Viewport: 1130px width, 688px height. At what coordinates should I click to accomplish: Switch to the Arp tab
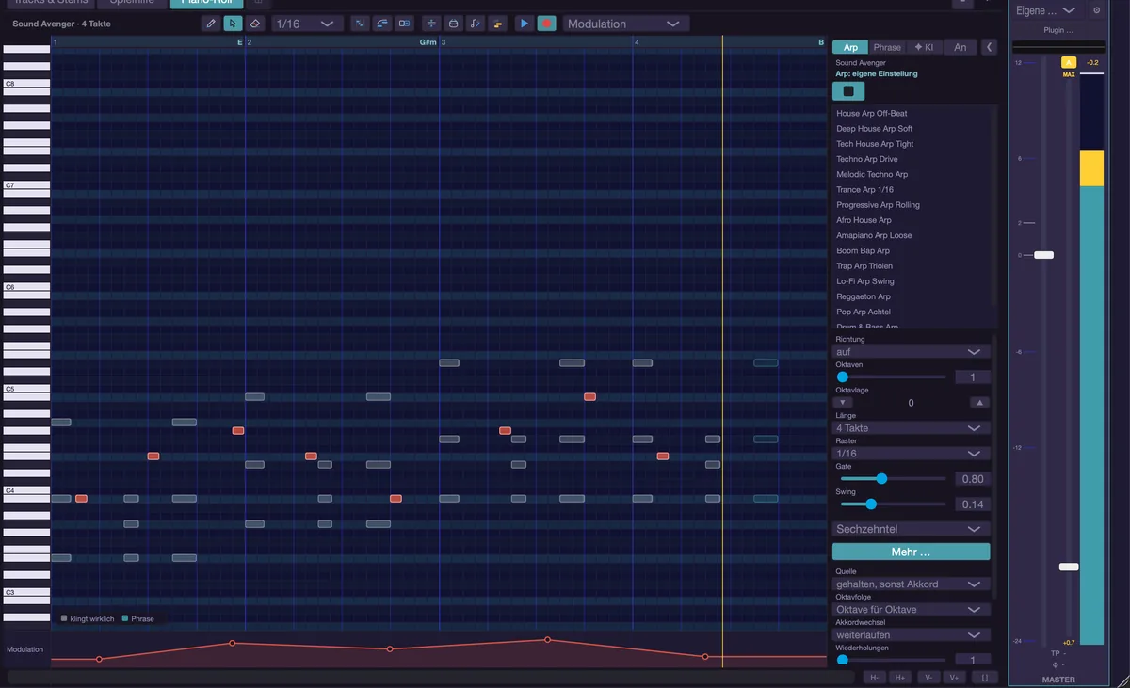850,47
